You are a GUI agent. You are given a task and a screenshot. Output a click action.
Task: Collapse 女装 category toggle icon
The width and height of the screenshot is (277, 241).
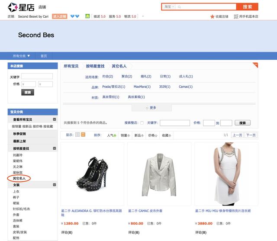point(55,185)
